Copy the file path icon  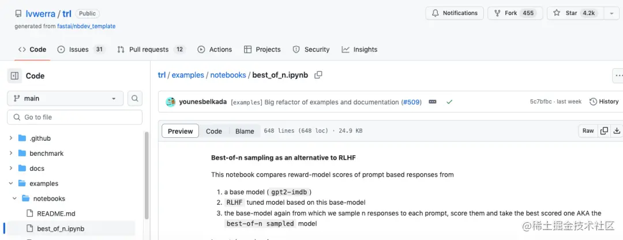point(318,75)
